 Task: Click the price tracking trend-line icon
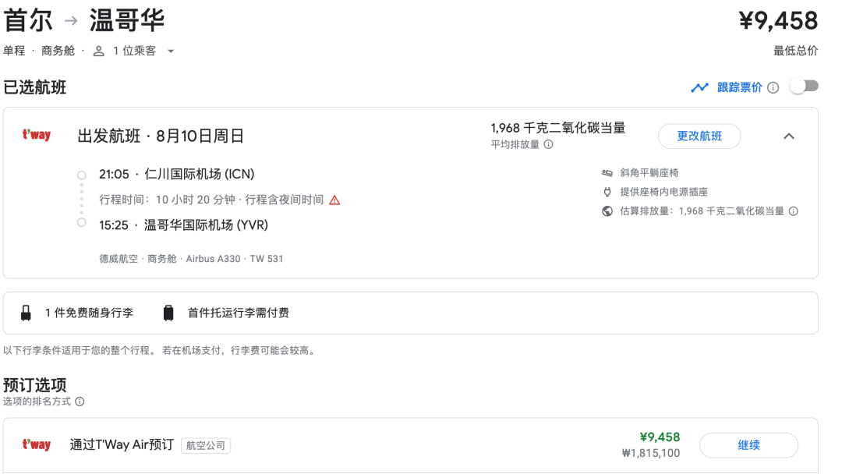(699, 87)
